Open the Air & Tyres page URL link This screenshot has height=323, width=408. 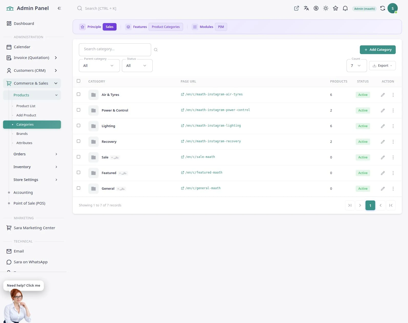pyautogui.click(x=212, y=94)
